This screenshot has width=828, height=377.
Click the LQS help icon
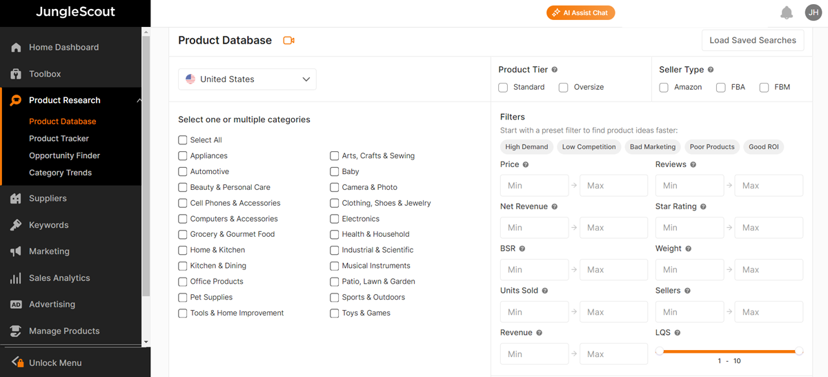point(678,333)
